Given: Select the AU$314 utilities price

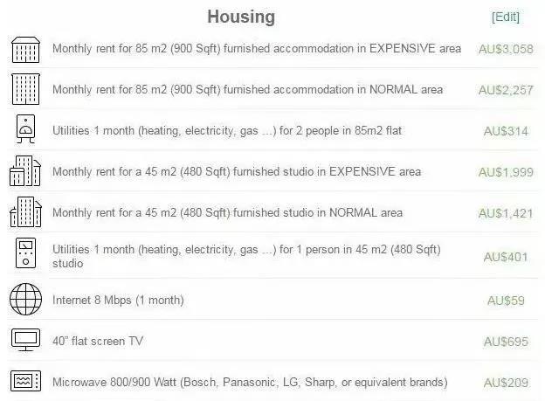Looking at the screenshot, I should (x=506, y=131).
